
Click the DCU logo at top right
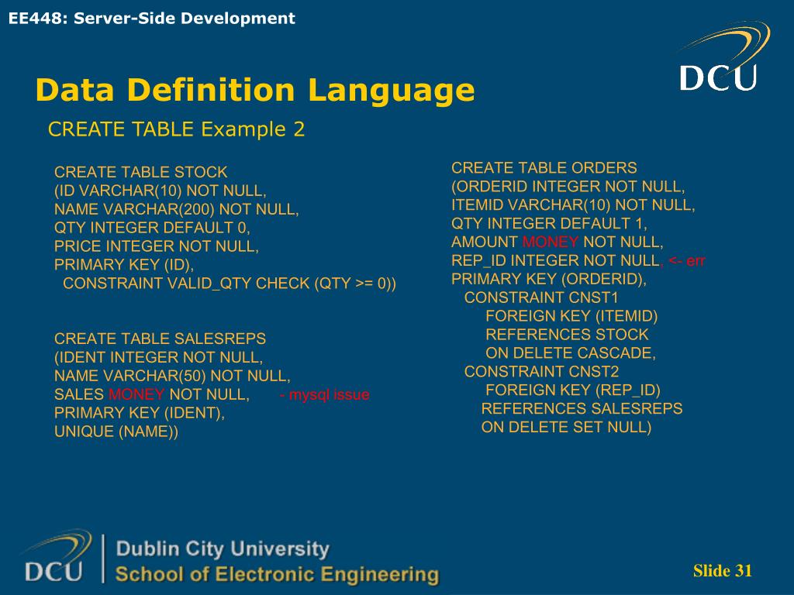point(723,57)
